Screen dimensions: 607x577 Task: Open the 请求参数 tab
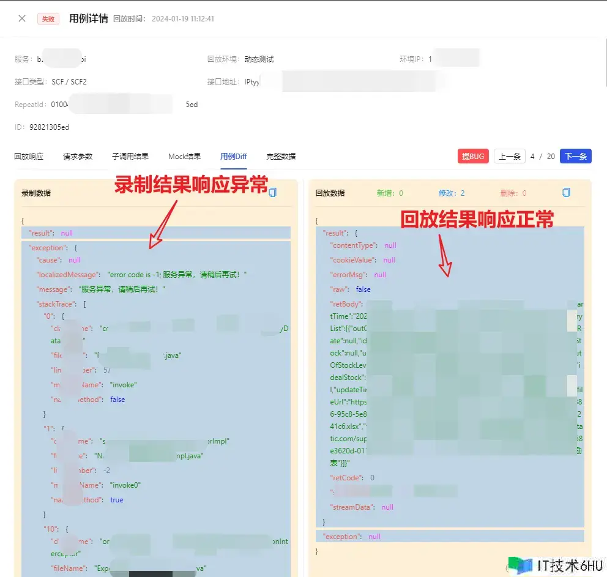tap(78, 157)
